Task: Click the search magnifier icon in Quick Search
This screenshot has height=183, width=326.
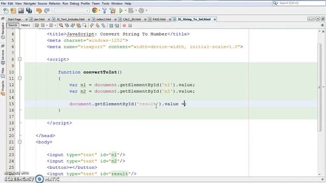Action: (275, 3)
